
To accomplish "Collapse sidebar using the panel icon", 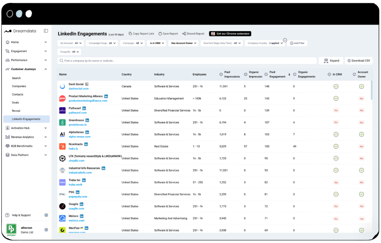I will click(46, 31).
